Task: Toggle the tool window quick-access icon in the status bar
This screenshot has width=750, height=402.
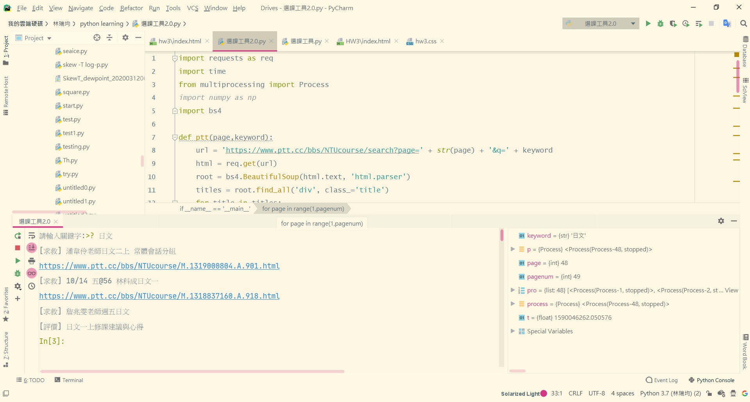Action: (6, 393)
